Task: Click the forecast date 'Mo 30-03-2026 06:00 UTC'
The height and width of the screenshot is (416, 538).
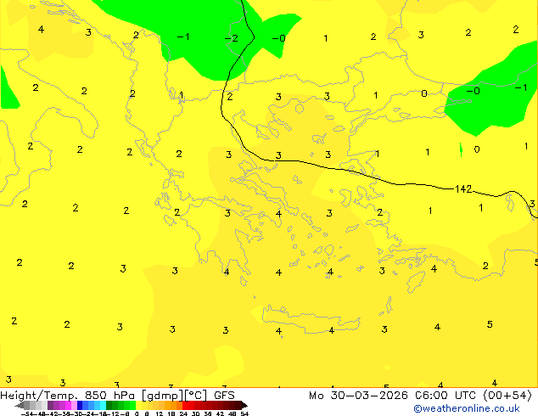Action: [393, 396]
